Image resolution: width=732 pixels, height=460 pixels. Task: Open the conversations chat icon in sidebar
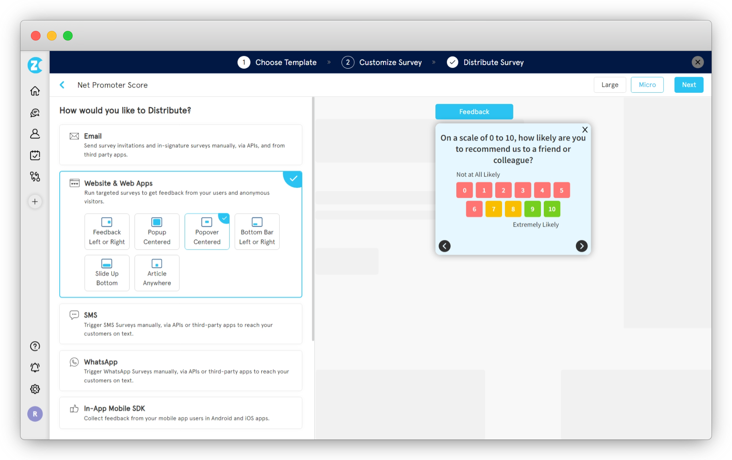coord(35,113)
